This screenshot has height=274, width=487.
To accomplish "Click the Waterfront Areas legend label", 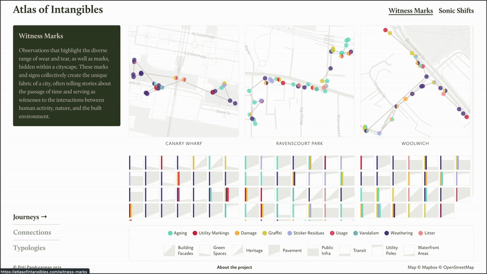I will tap(429, 250).
